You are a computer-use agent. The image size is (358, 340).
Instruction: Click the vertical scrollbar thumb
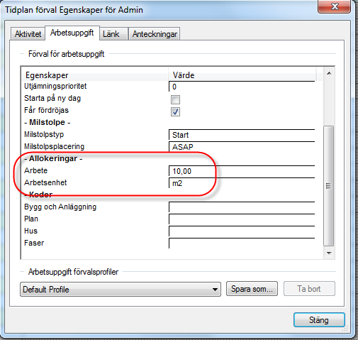coord(328,186)
